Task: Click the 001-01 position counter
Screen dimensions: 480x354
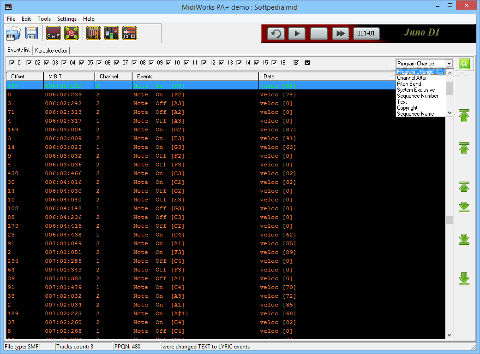Action: pos(366,33)
